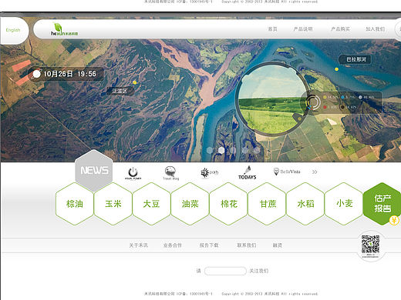Open the green 估产报告 hexagon
The width and height of the screenshot is (401, 300).
click(382, 204)
